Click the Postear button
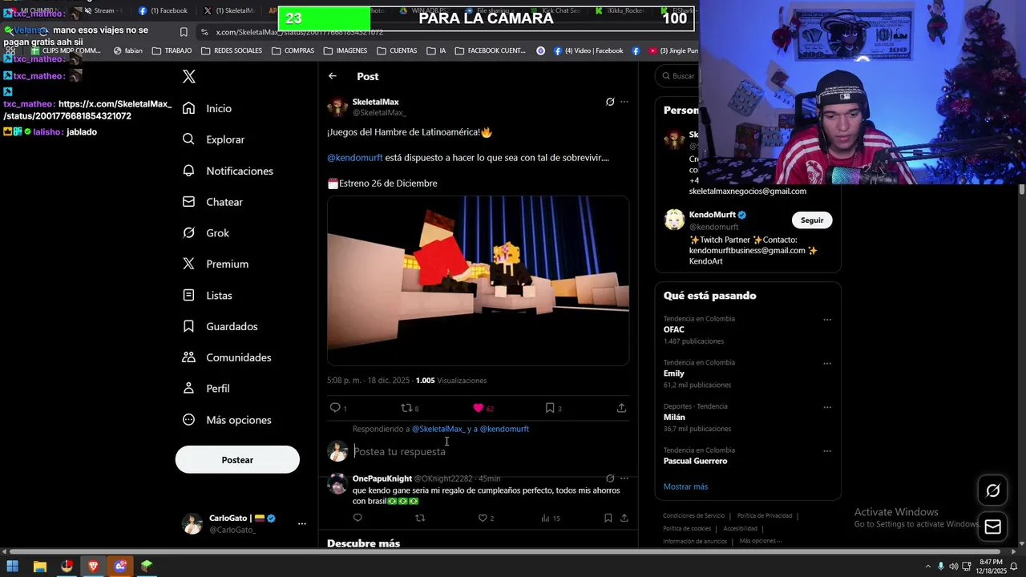 pos(237,460)
